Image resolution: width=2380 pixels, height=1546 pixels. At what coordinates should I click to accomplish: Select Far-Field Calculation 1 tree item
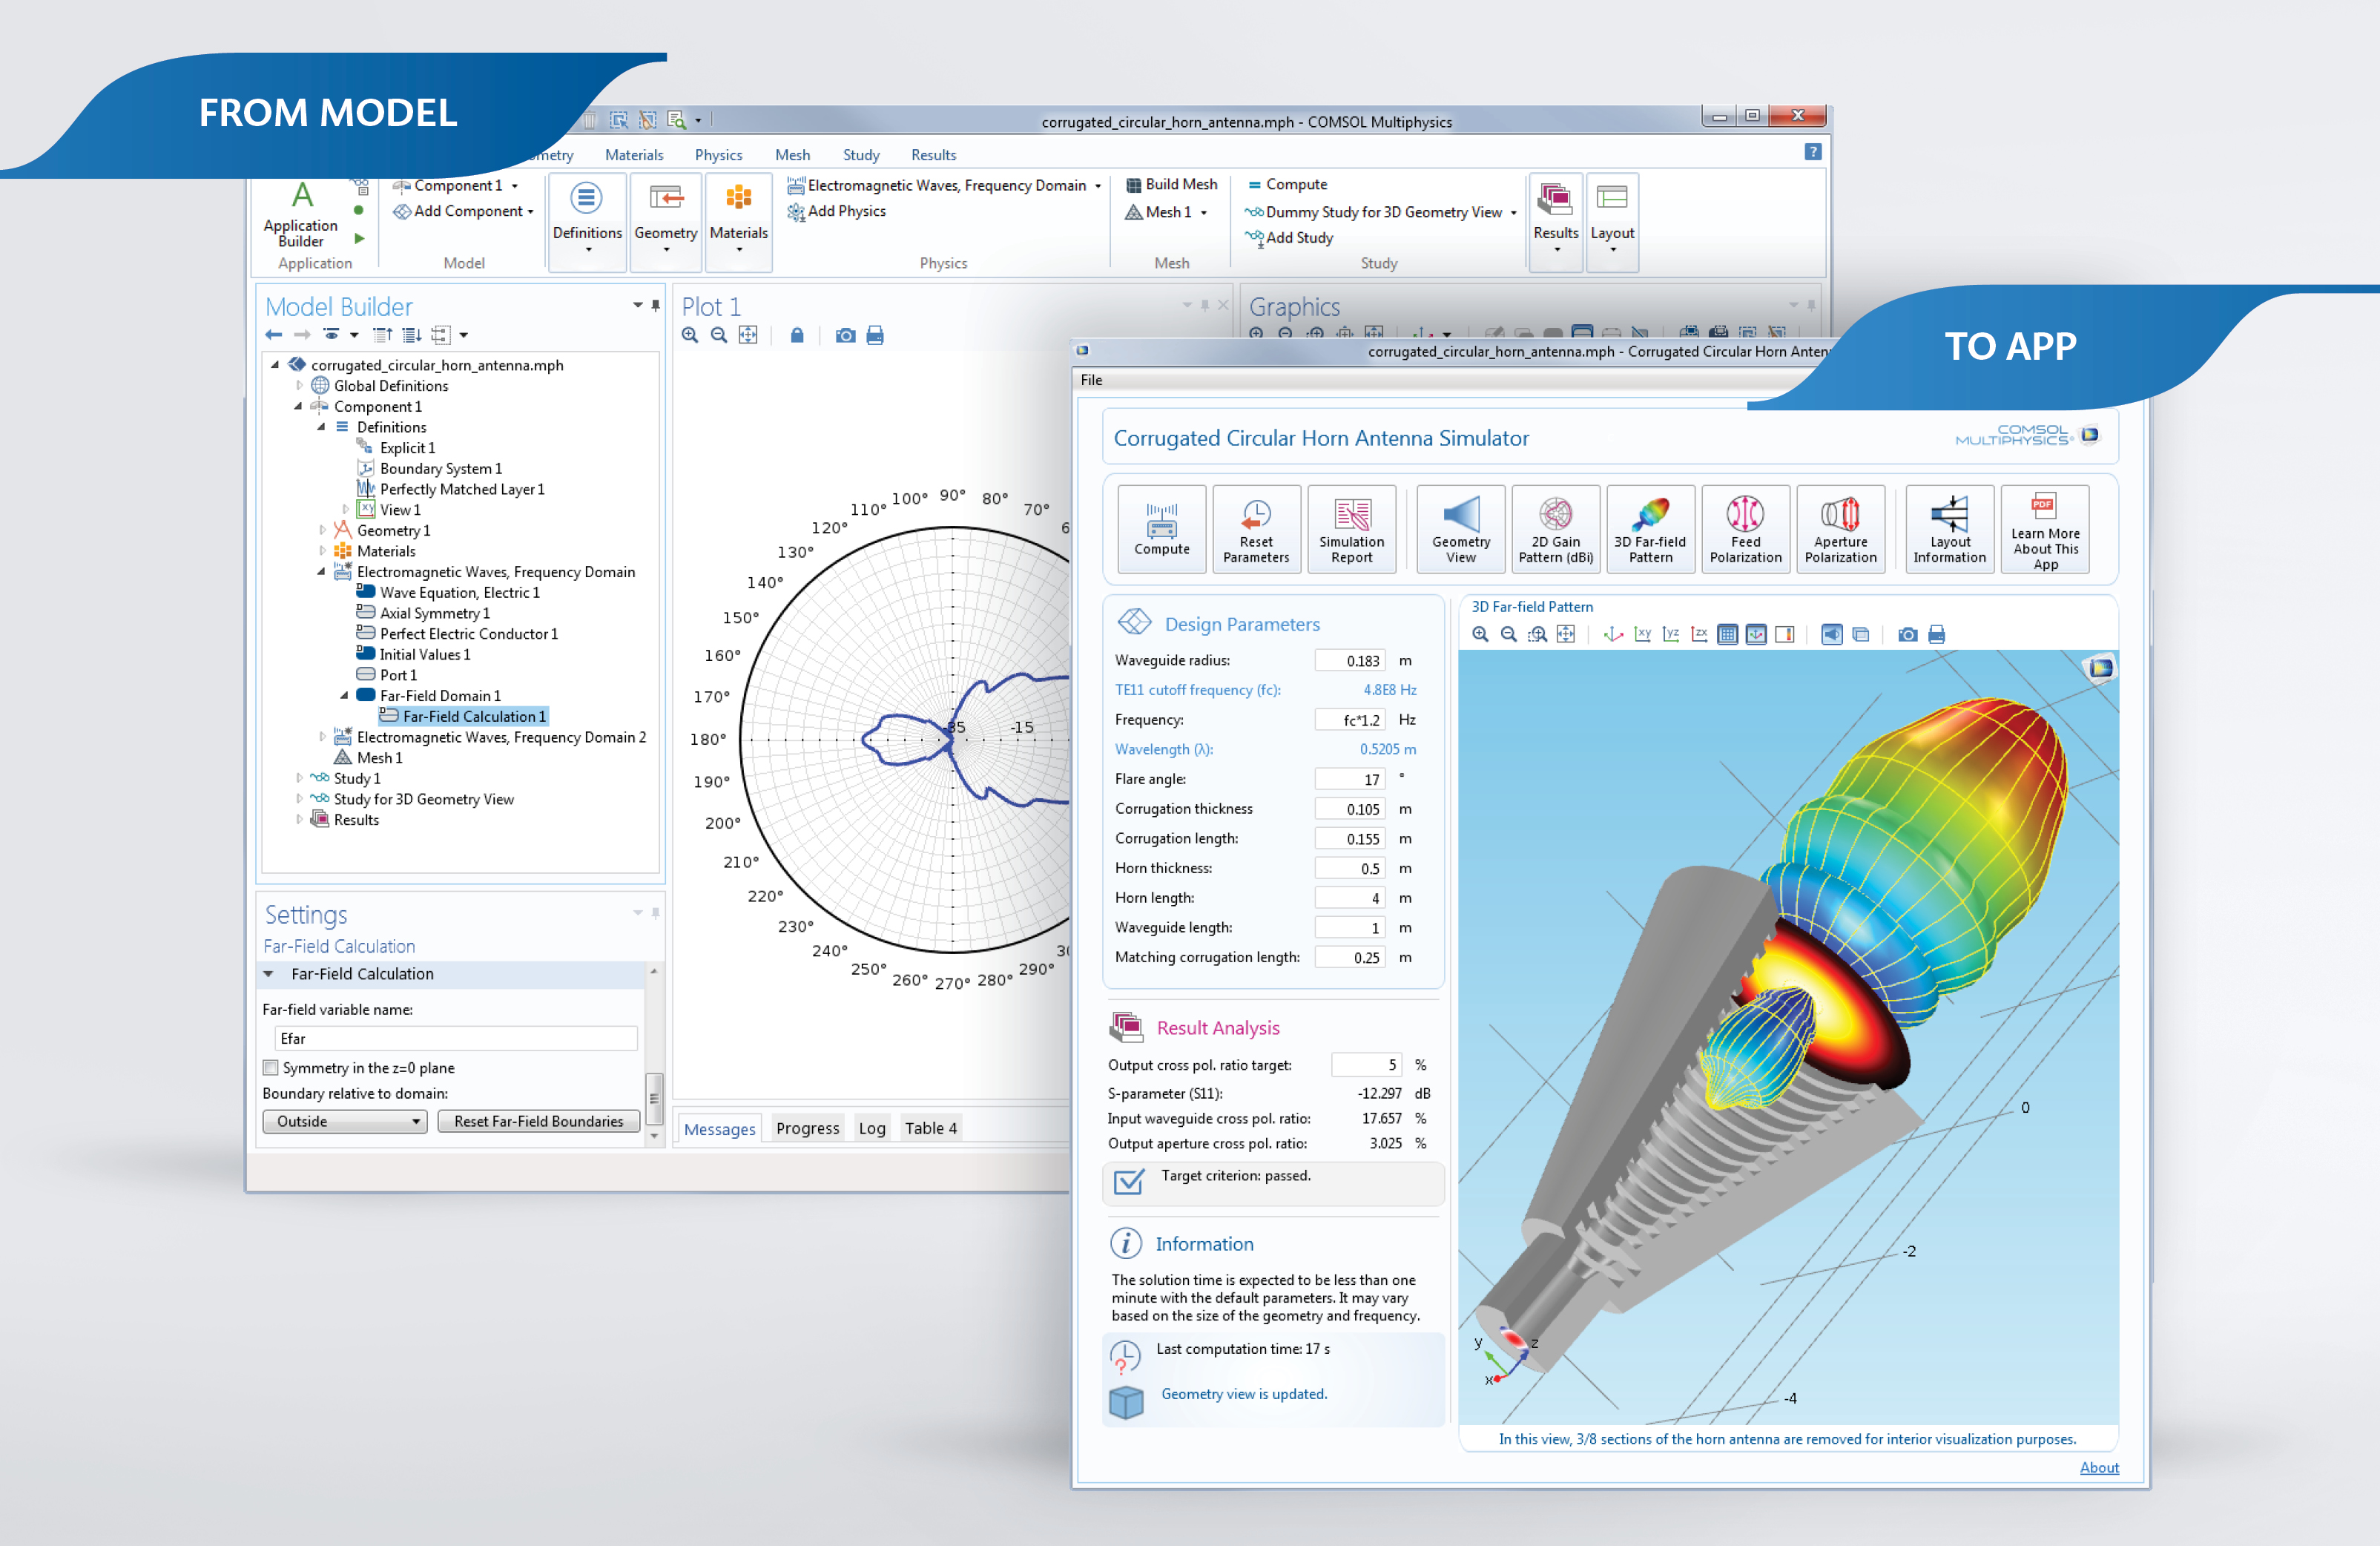pos(463,716)
